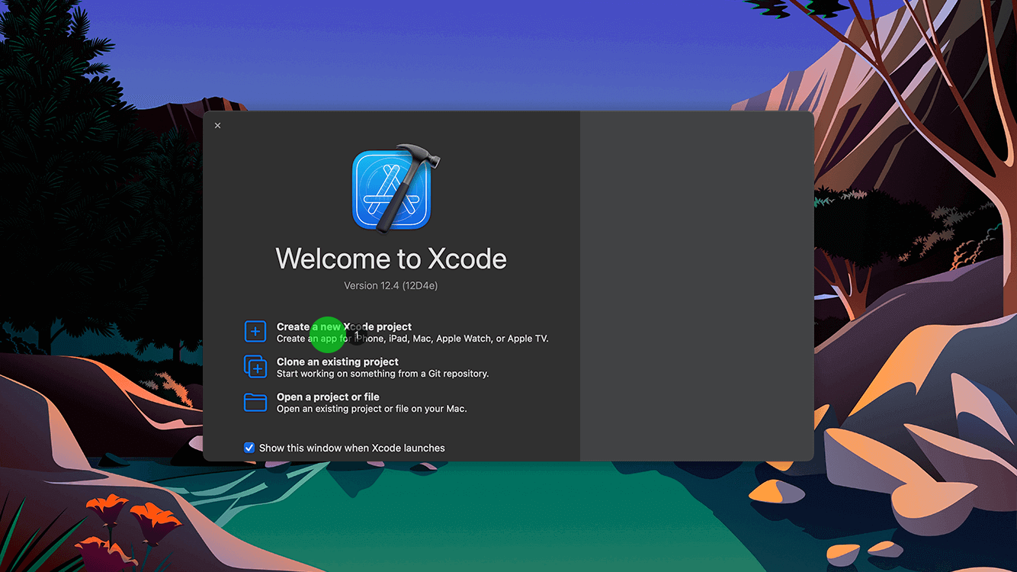Close the Welcome to Xcode window
The image size is (1017, 572).
(x=217, y=125)
